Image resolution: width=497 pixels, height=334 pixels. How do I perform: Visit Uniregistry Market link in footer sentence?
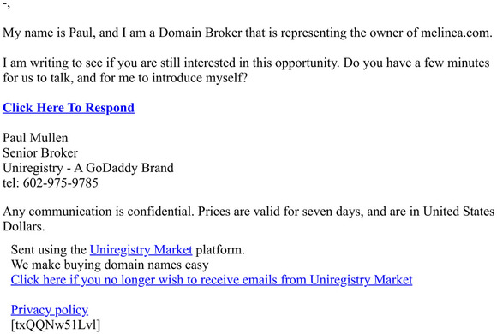141,250
